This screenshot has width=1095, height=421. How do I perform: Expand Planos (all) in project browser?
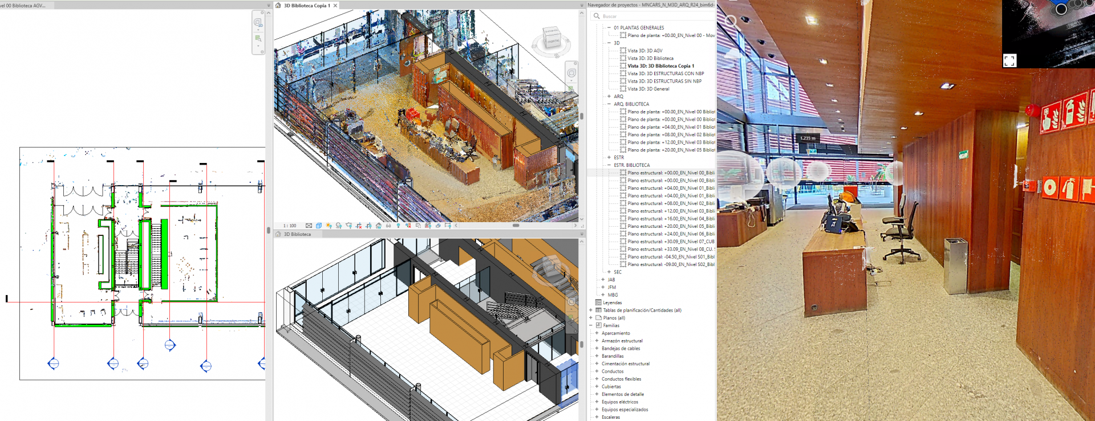tap(591, 318)
